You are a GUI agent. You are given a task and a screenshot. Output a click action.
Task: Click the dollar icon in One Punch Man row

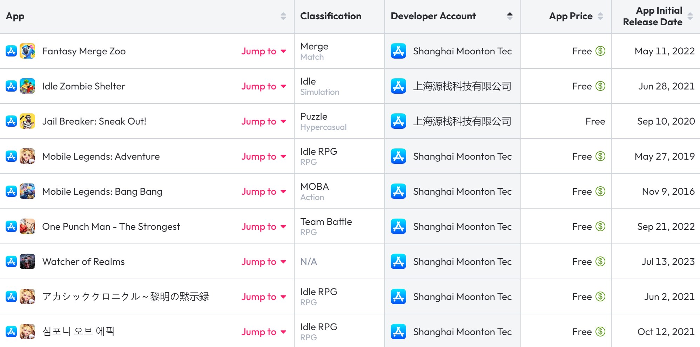[x=600, y=226]
